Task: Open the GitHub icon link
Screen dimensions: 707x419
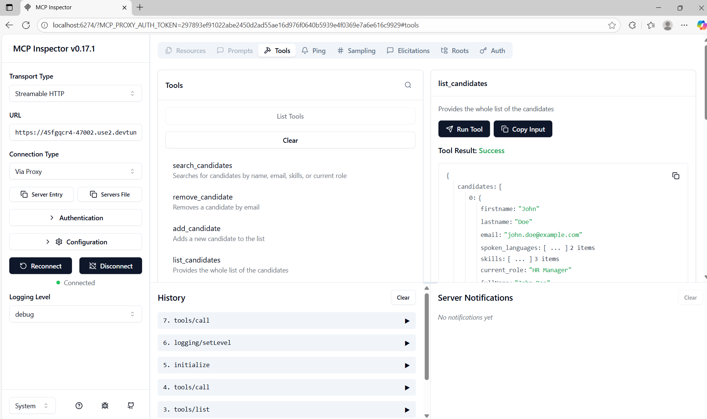Action: click(131, 406)
